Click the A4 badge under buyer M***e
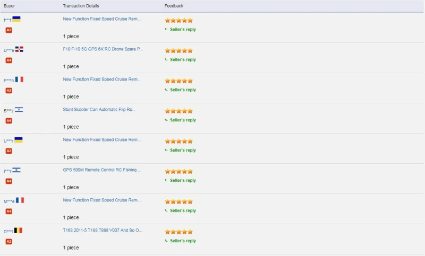This screenshot has width=425, height=256. [x=8, y=211]
